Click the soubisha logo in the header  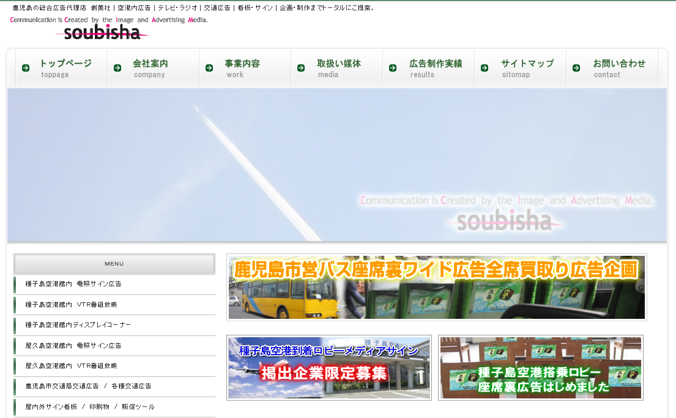coord(102,32)
